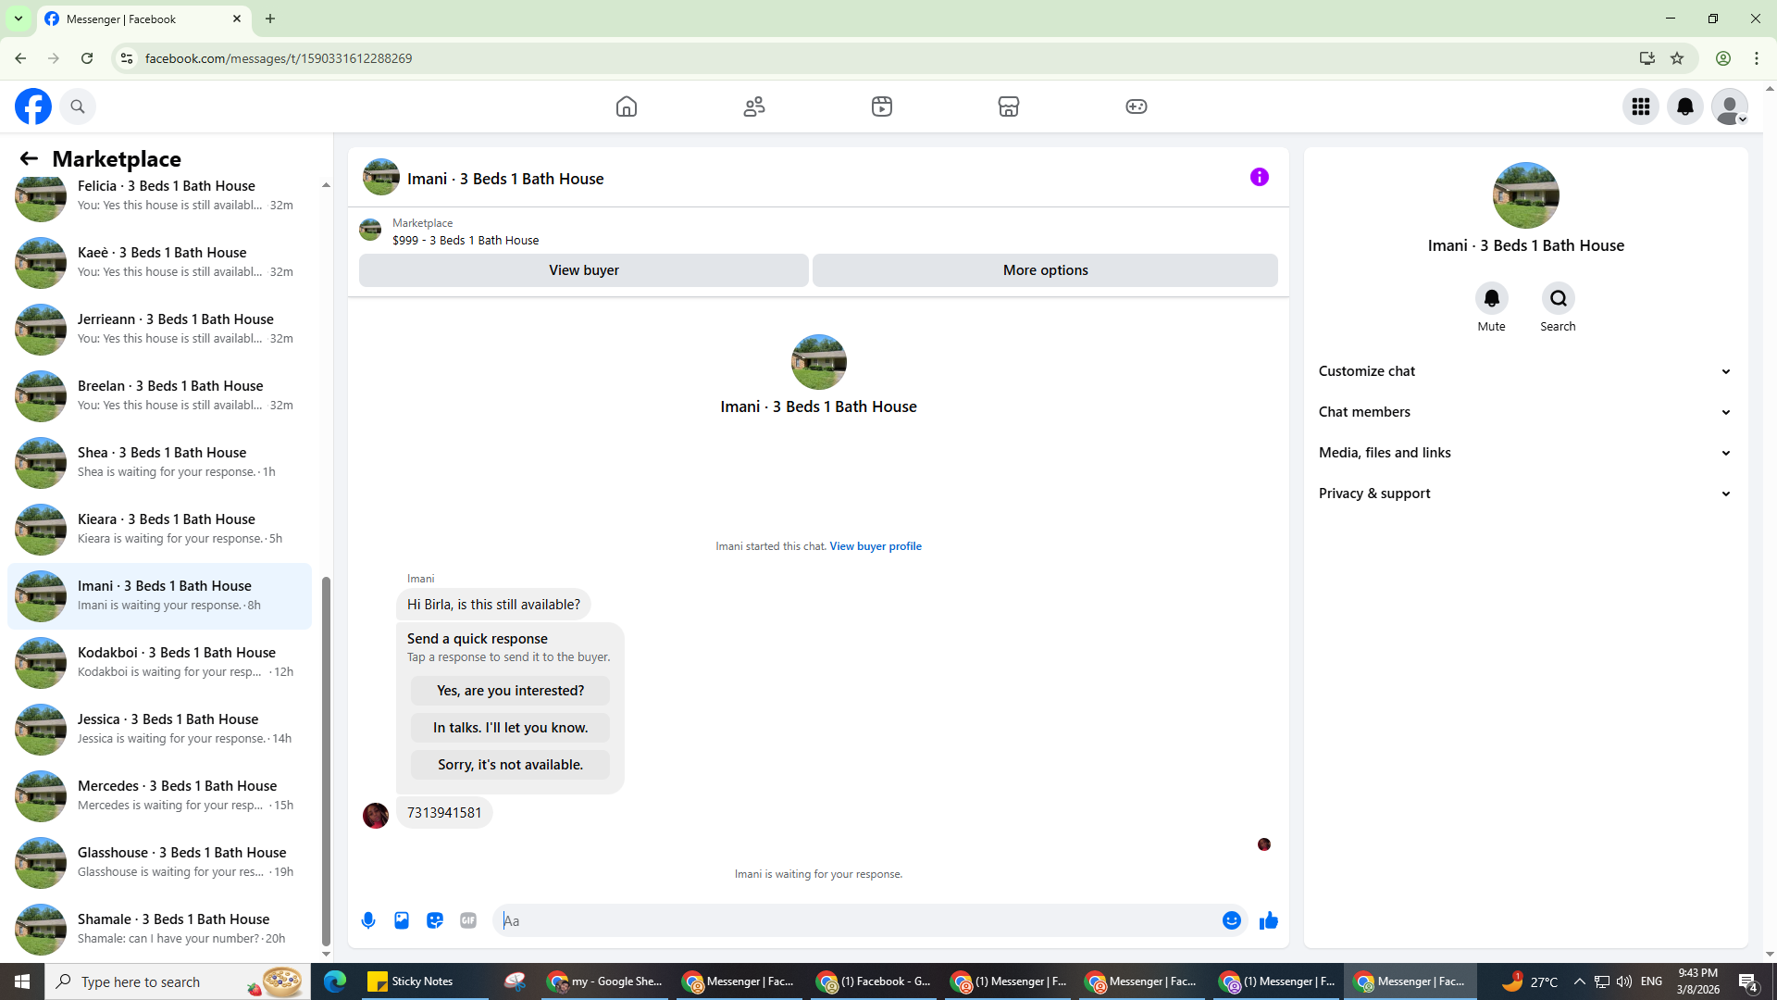Open the GIF picker icon
The height and width of the screenshot is (1000, 1777).
468,920
